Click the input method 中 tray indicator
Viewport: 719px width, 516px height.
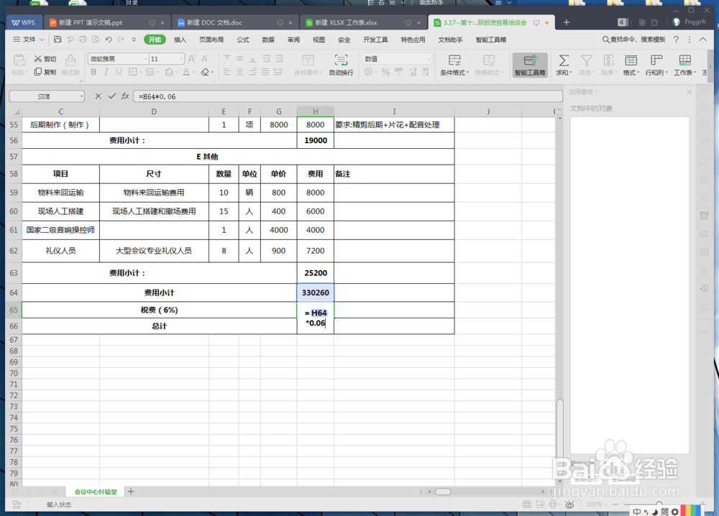click(x=637, y=512)
